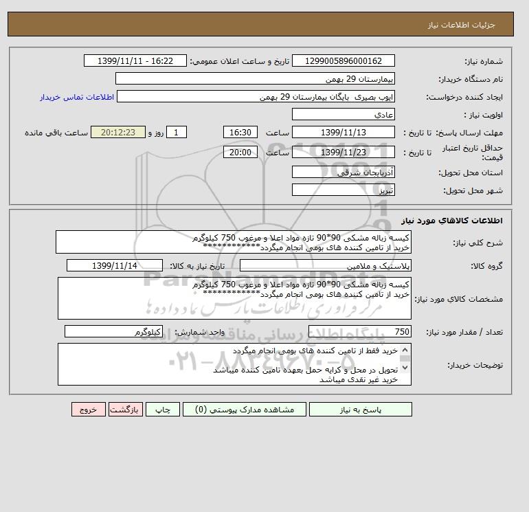The image size is (529, 512).
Task: Click the حداقل تاریخ اعتبار قیمت label
Action: pyautogui.click(x=473, y=153)
